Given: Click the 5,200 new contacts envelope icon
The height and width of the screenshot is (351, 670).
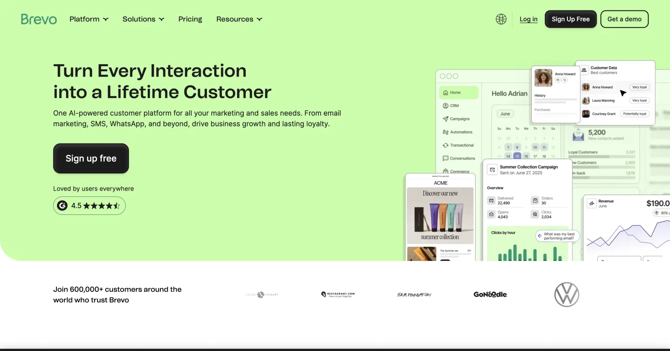Looking at the screenshot, I should point(578,135).
